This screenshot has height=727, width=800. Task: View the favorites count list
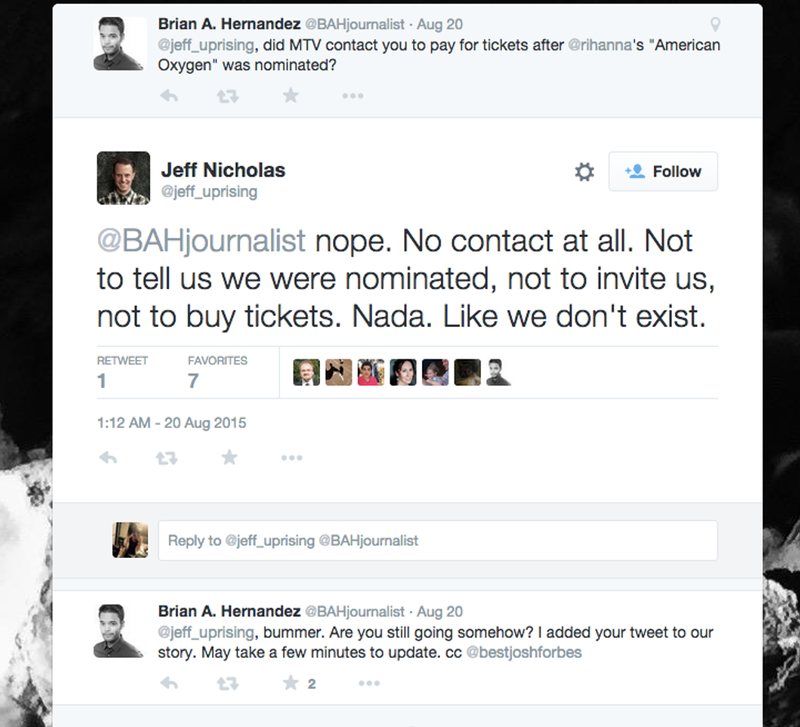[x=193, y=380]
